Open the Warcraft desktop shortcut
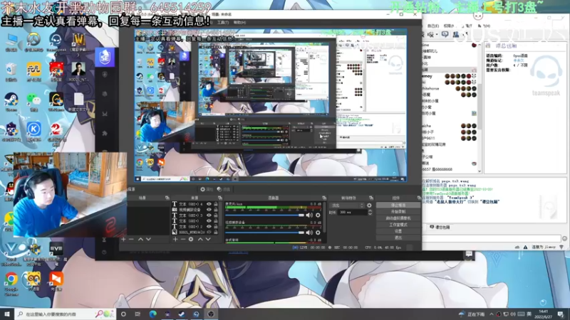This screenshot has height=320, width=570. (x=78, y=42)
